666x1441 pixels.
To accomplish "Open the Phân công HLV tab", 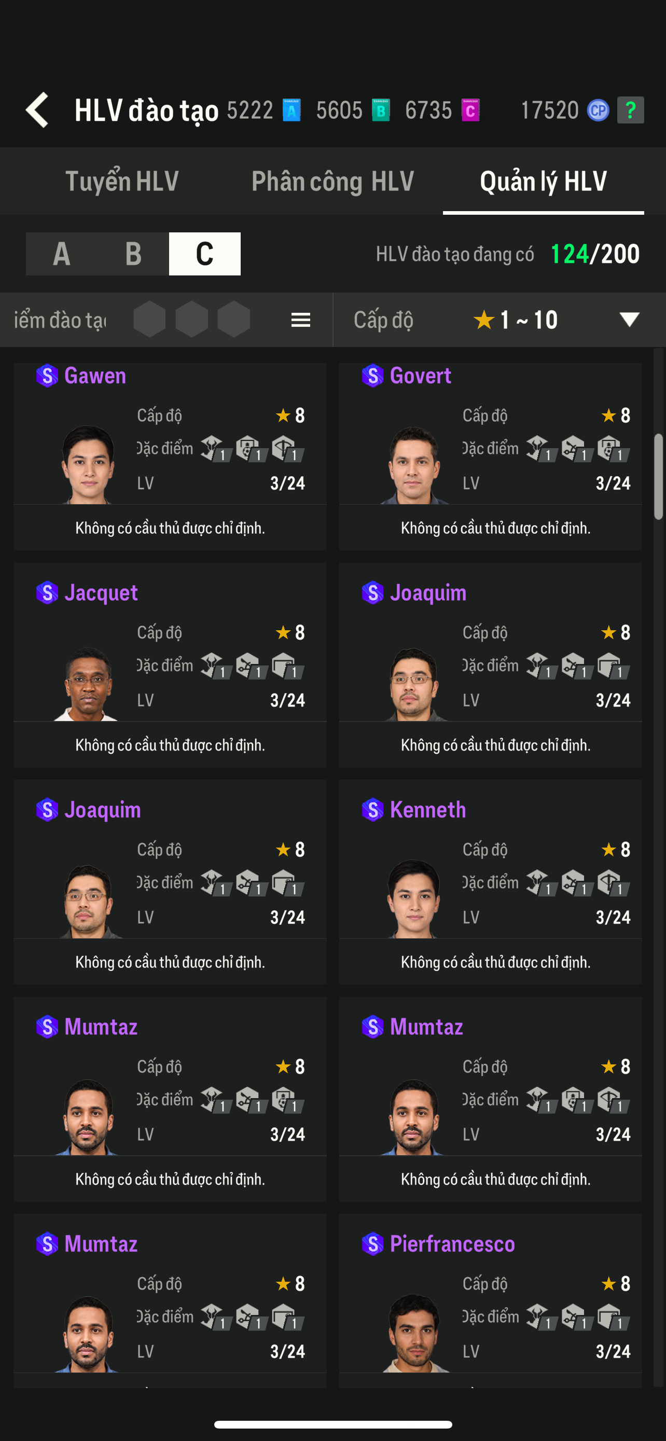I will click(332, 181).
